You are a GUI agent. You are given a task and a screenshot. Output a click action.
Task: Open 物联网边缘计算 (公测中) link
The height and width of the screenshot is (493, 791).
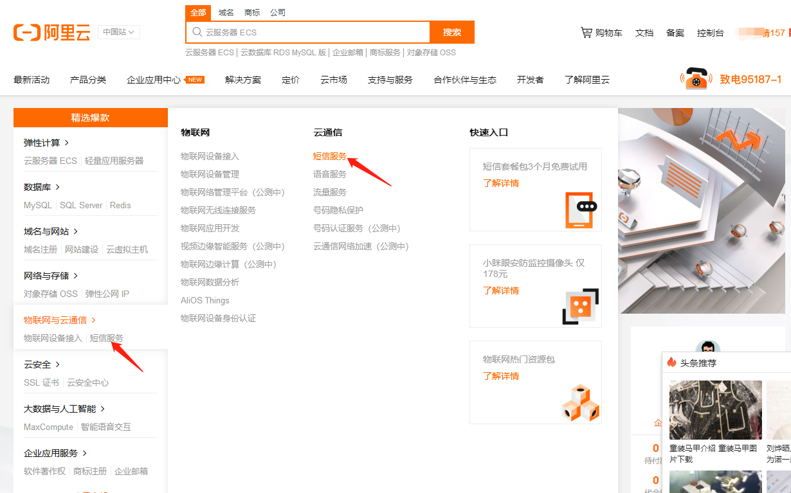(x=228, y=264)
